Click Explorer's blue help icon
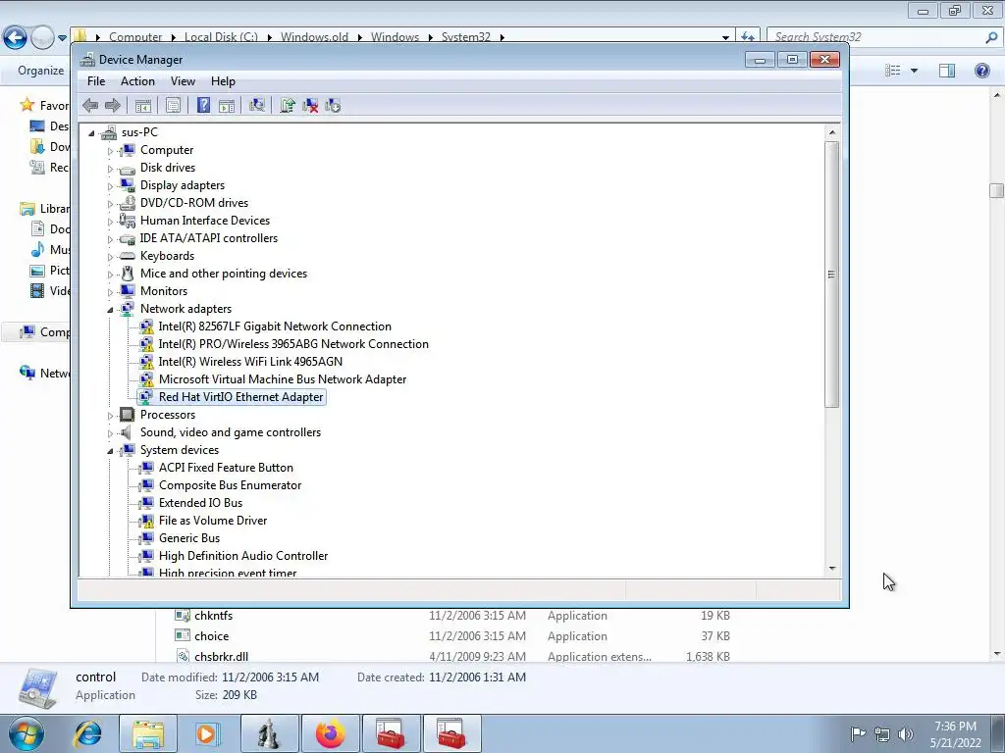 (x=981, y=71)
